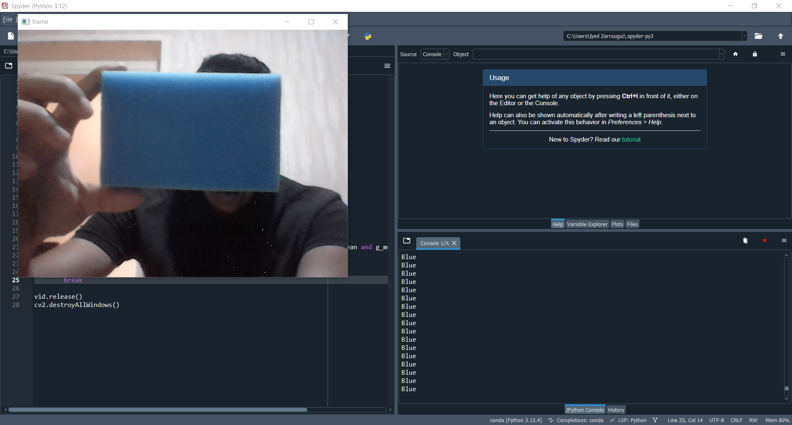Switch to the Variable Explorer pane
Viewport: 792px width, 425px height.
click(587, 224)
